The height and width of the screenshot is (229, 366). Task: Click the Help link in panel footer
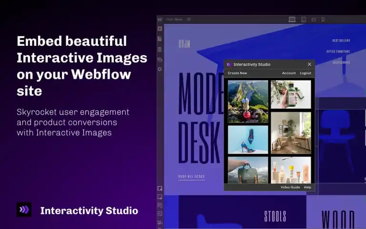pos(307,187)
